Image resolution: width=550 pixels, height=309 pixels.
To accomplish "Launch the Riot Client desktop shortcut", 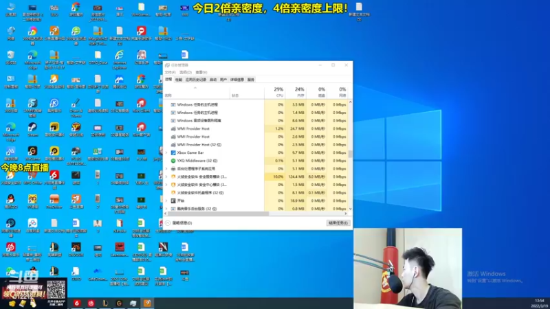I will 142,106.
